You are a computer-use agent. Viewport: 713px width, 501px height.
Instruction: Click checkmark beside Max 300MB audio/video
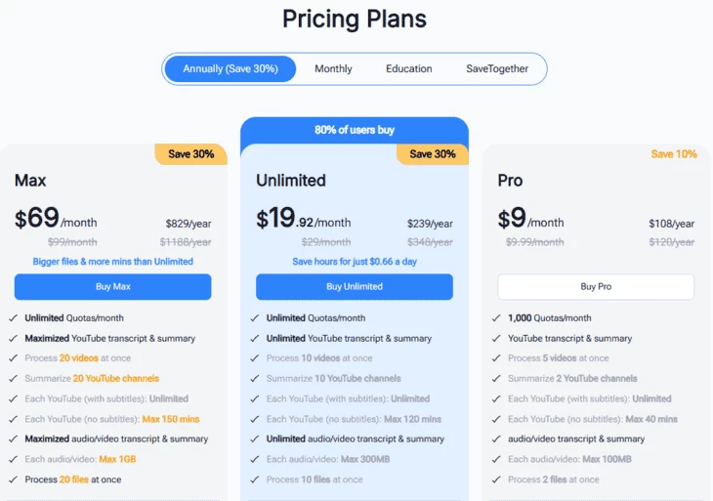(255, 459)
